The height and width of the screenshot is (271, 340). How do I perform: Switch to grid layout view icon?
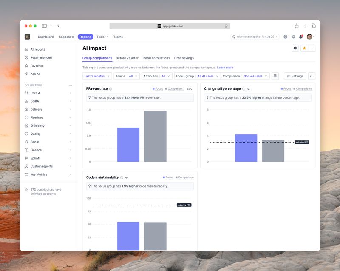click(275, 76)
